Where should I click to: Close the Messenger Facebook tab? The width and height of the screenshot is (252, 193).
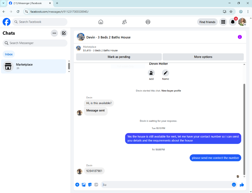[50, 3]
